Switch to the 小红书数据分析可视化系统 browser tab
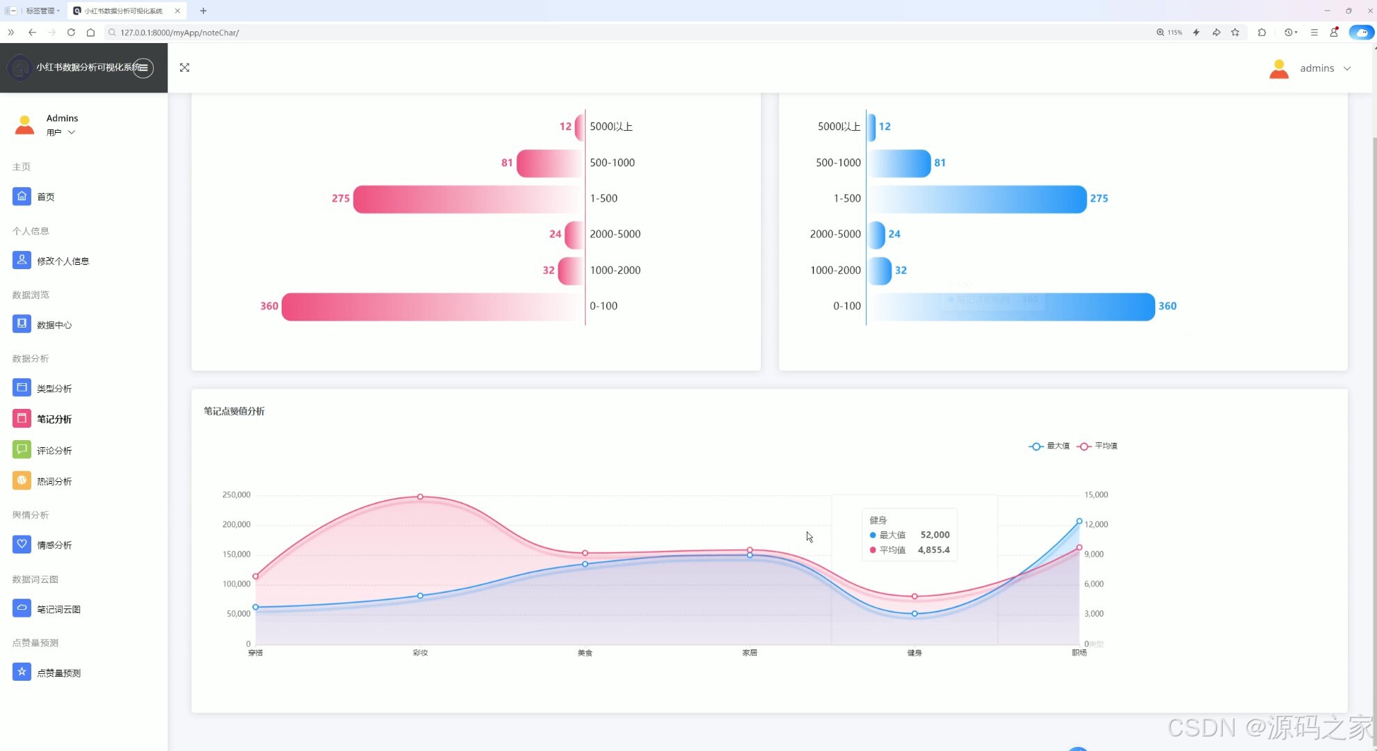This screenshot has height=751, width=1377. click(124, 11)
